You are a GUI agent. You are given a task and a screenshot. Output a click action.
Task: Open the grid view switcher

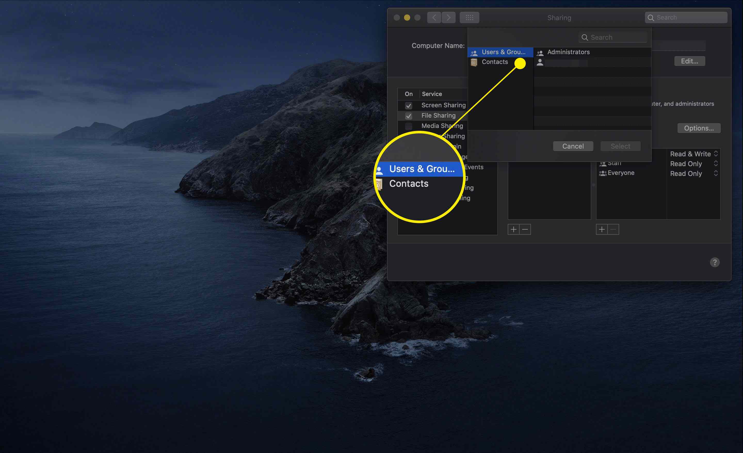[x=469, y=18]
